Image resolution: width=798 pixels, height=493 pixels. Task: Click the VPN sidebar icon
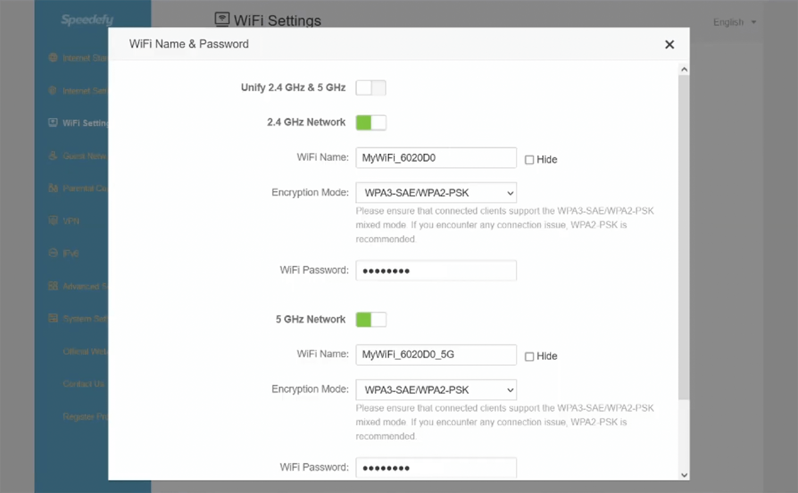[x=53, y=220]
